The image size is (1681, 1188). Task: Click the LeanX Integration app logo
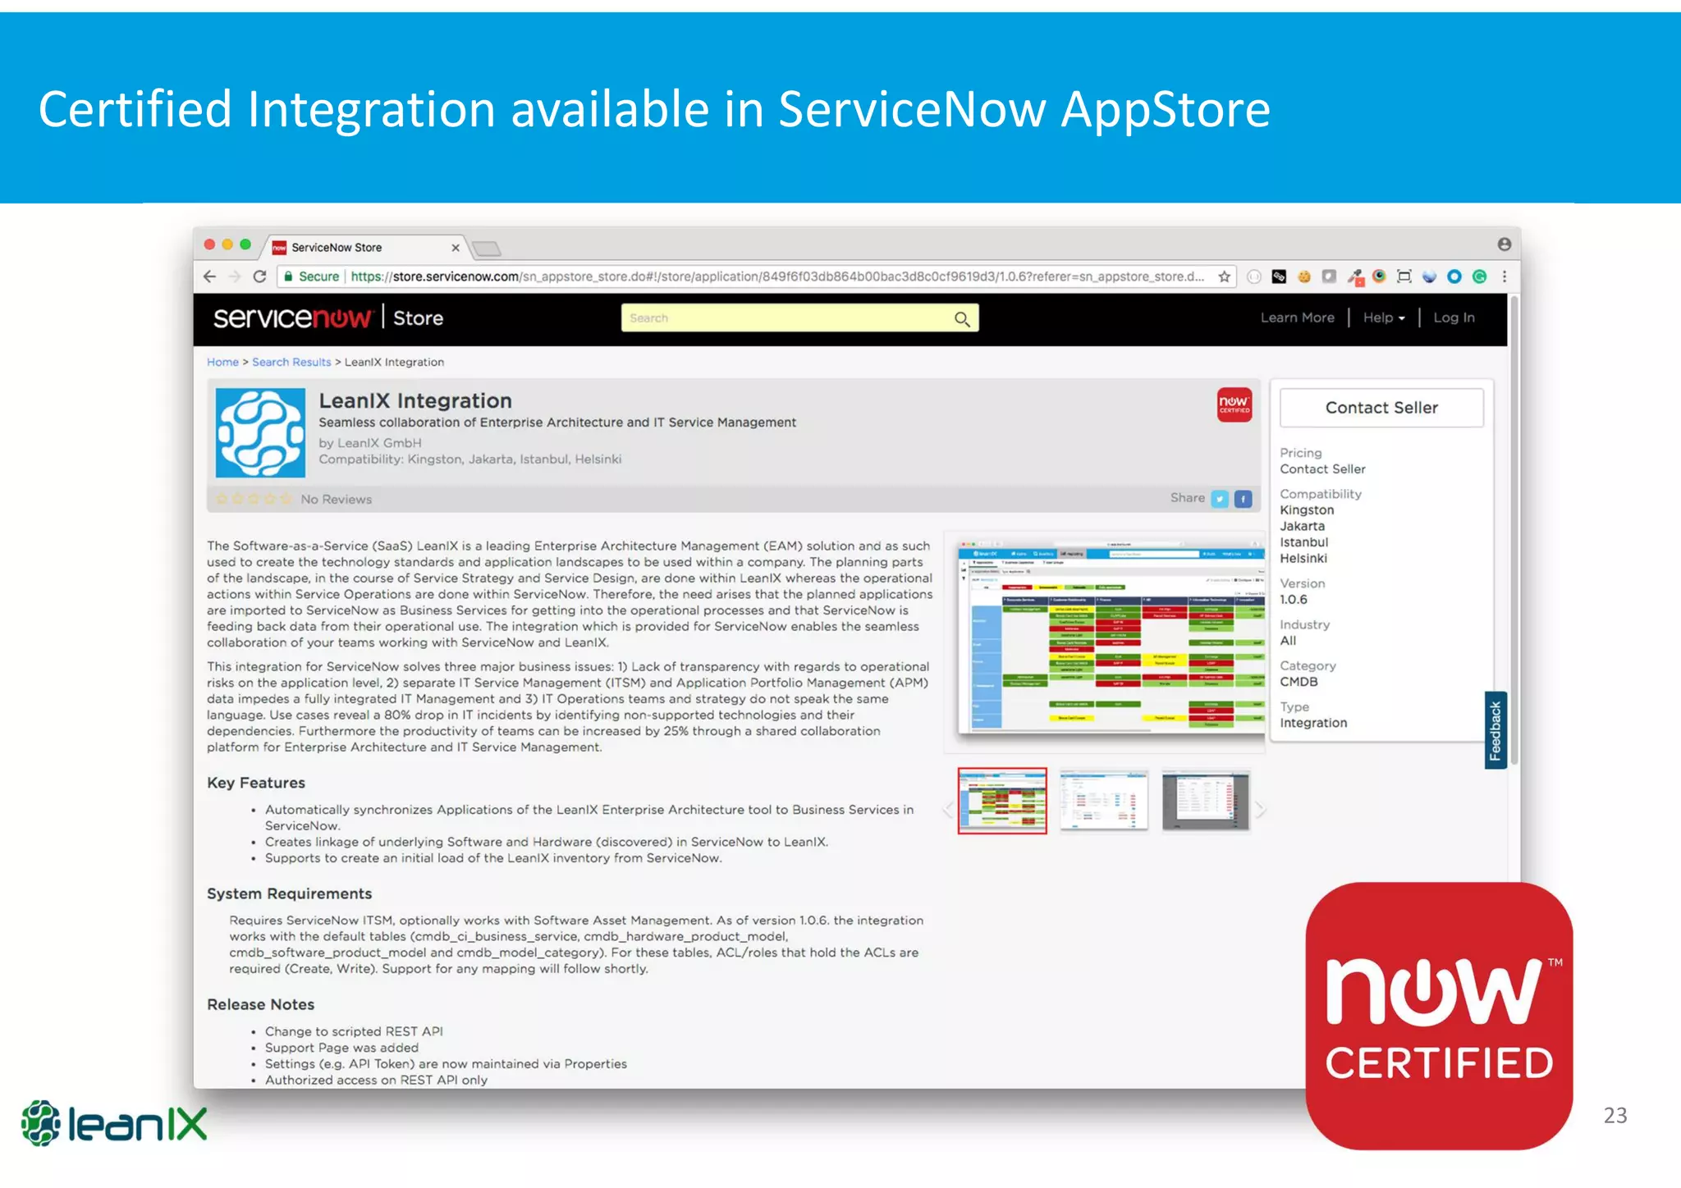pos(260,432)
